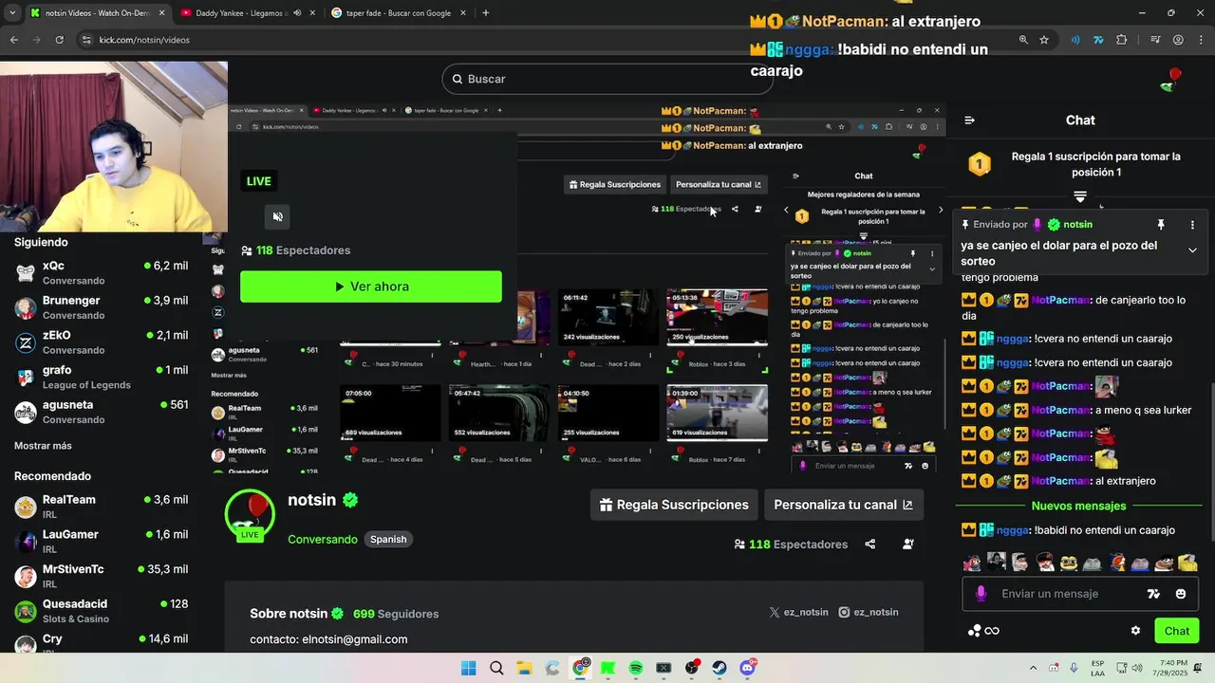Click Regala Suscripciones button
The height and width of the screenshot is (683, 1215).
tap(674, 505)
